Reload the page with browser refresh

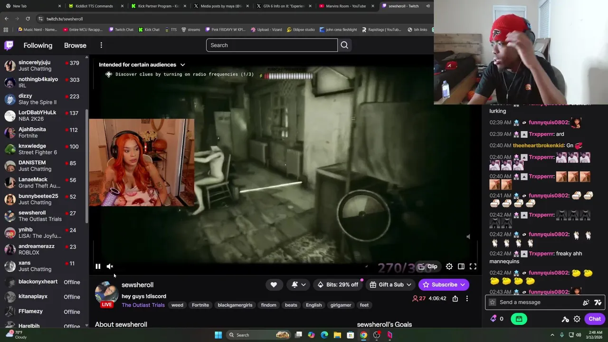[28, 19]
